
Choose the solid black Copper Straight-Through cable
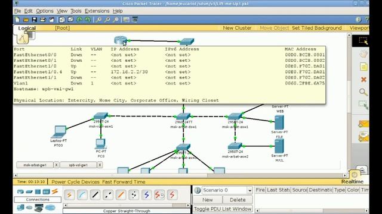click(95, 195)
